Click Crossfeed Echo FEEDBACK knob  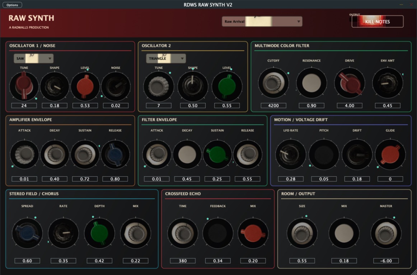(x=218, y=233)
